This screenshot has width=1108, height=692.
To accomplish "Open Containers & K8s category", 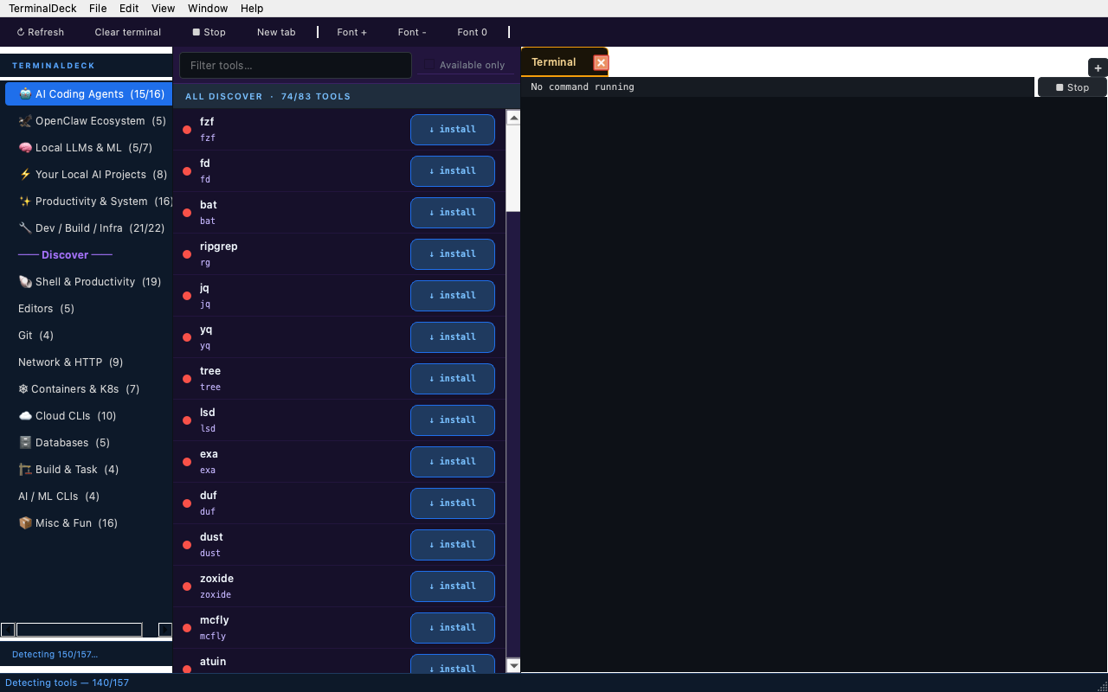I will (x=89, y=389).
